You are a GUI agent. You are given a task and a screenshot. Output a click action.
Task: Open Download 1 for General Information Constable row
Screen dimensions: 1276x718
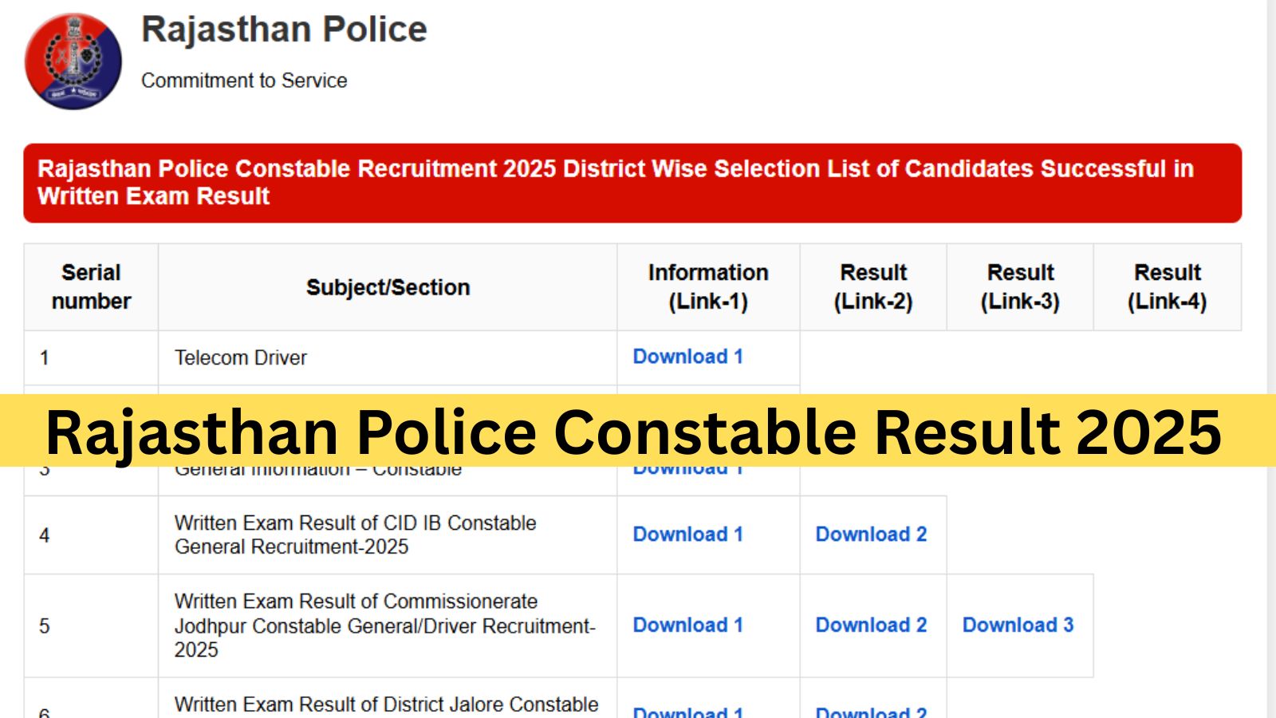[x=687, y=468]
